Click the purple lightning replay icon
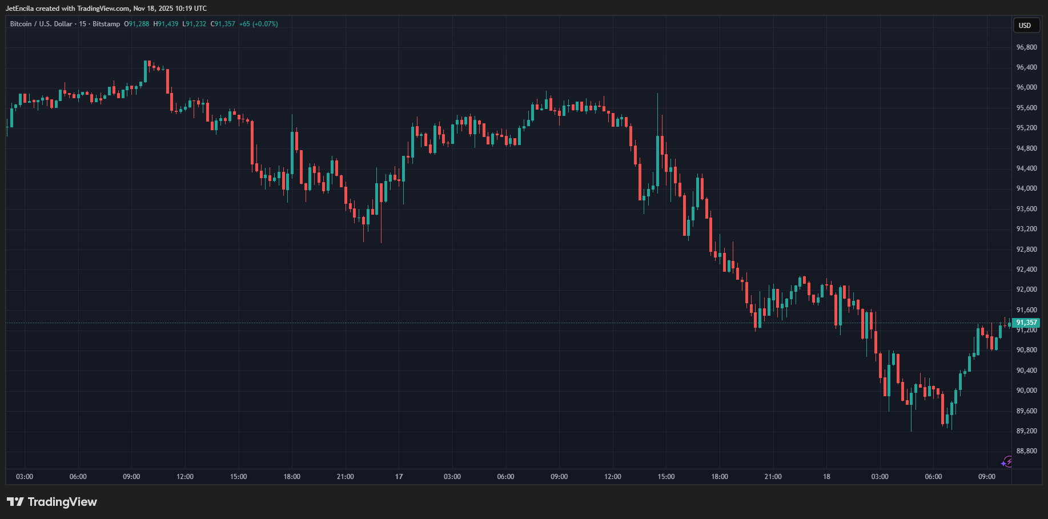Screen dimensions: 1048x519 [x=1007, y=461]
